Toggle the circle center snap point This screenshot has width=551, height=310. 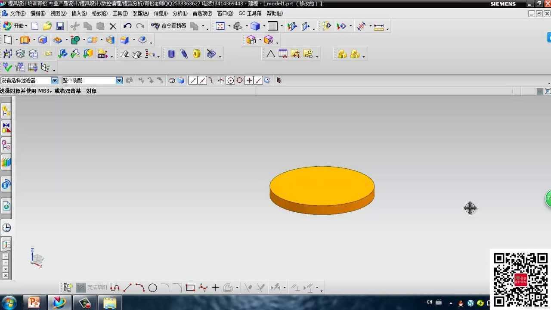click(x=230, y=81)
